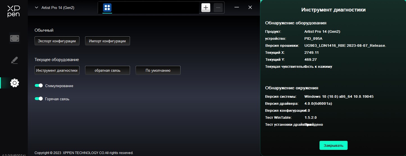406x156 pixels.
Task: Click Экспорт конфигурации button
Action: tap(57, 41)
